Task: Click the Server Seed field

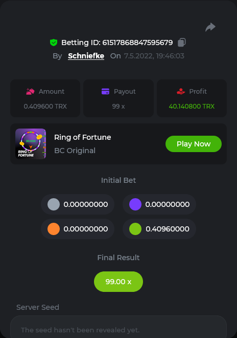Action: coord(118,327)
